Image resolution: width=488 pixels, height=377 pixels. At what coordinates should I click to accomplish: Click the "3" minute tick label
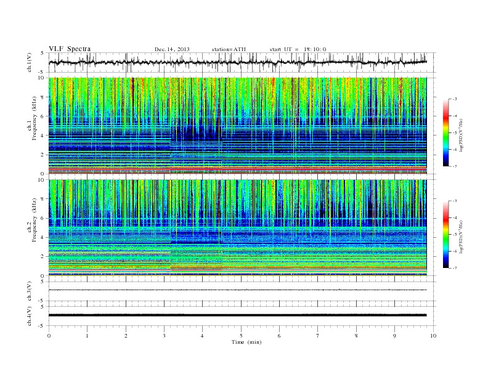click(164, 336)
